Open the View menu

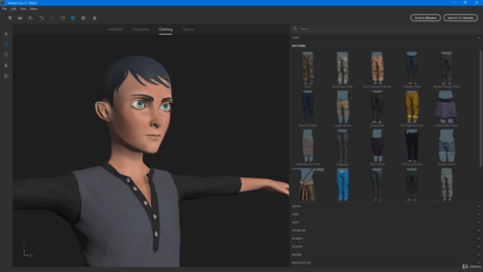[x=23, y=9]
